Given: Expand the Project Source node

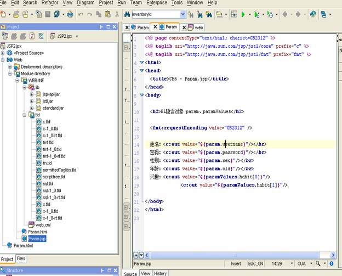Looking at the screenshot, I should point(3,53).
